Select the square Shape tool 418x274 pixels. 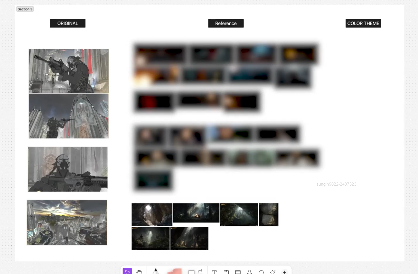tap(191, 272)
